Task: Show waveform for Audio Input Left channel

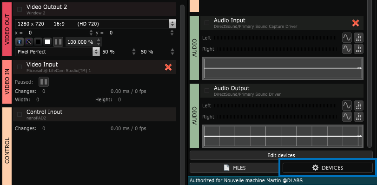Action: (347, 38)
